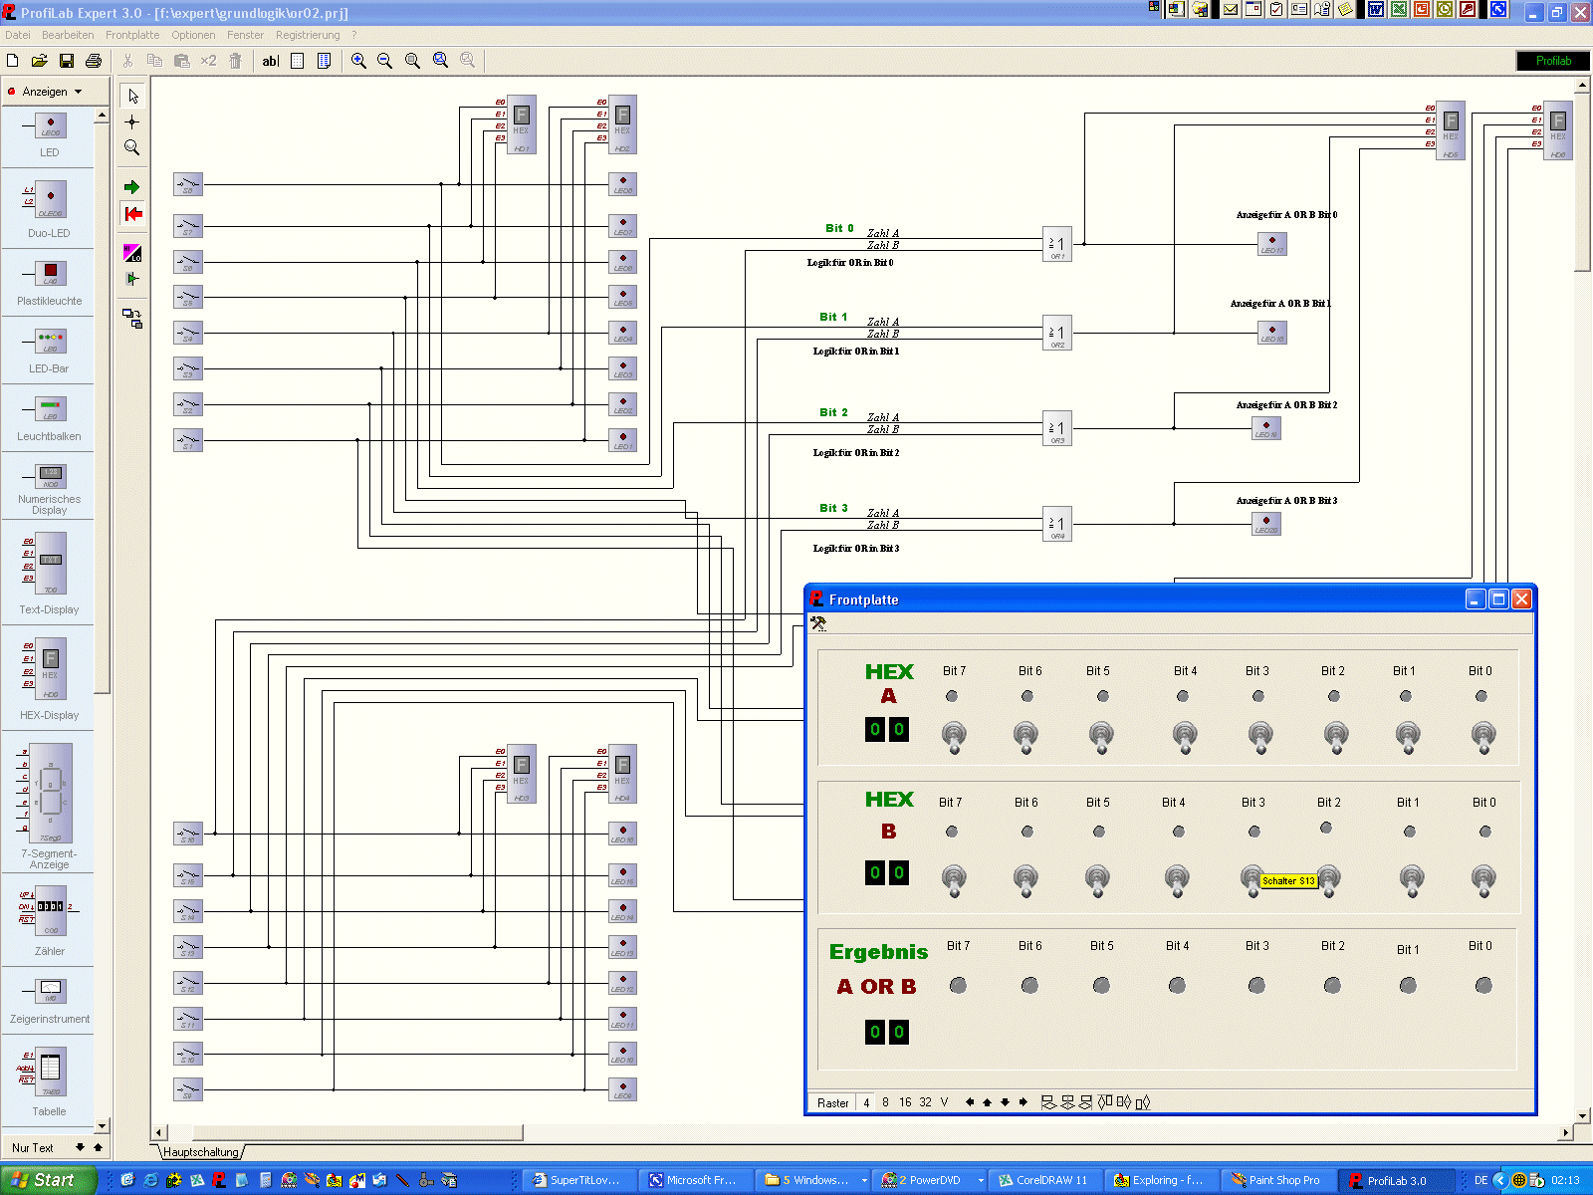Click the red arrow stop button
Image resolution: width=1593 pixels, height=1195 pixels.
coord(132,213)
